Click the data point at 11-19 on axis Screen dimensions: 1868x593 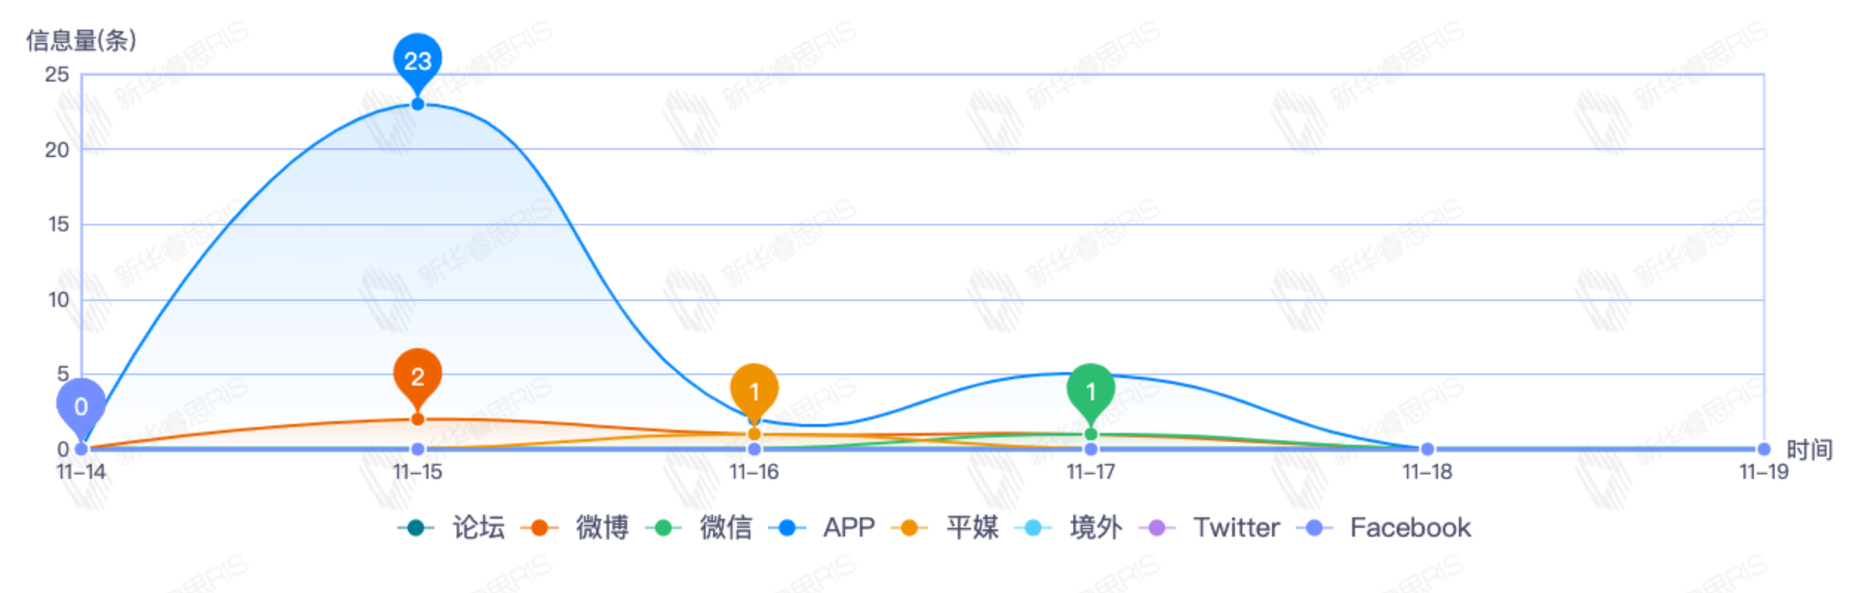tap(1763, 449)
